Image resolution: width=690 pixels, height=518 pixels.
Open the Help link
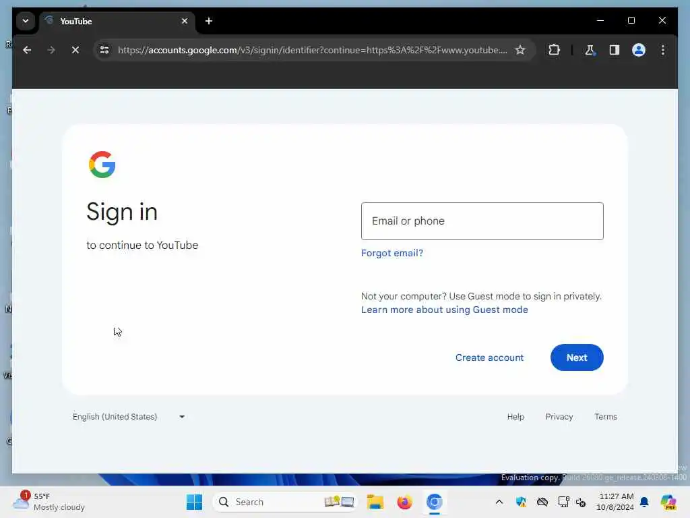click(515, 417)
